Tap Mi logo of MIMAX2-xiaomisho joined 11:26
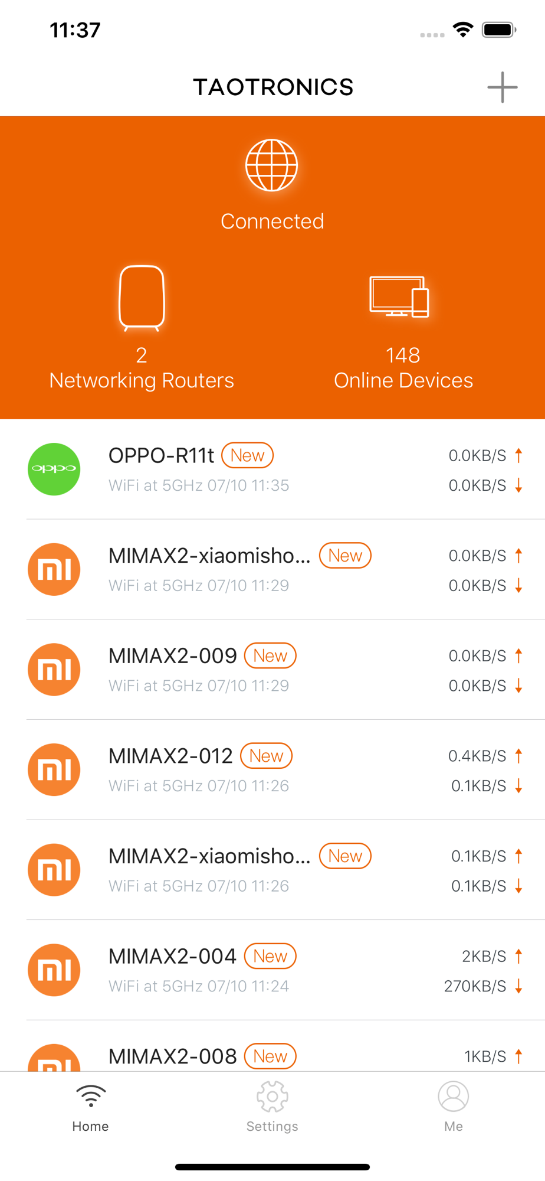 pos(54,870)
